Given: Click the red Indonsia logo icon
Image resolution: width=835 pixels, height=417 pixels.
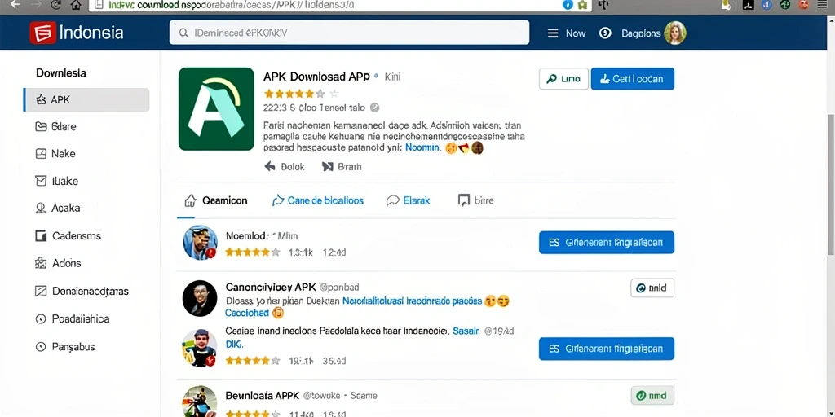Looking at the screenshot, I should point(42,33).
